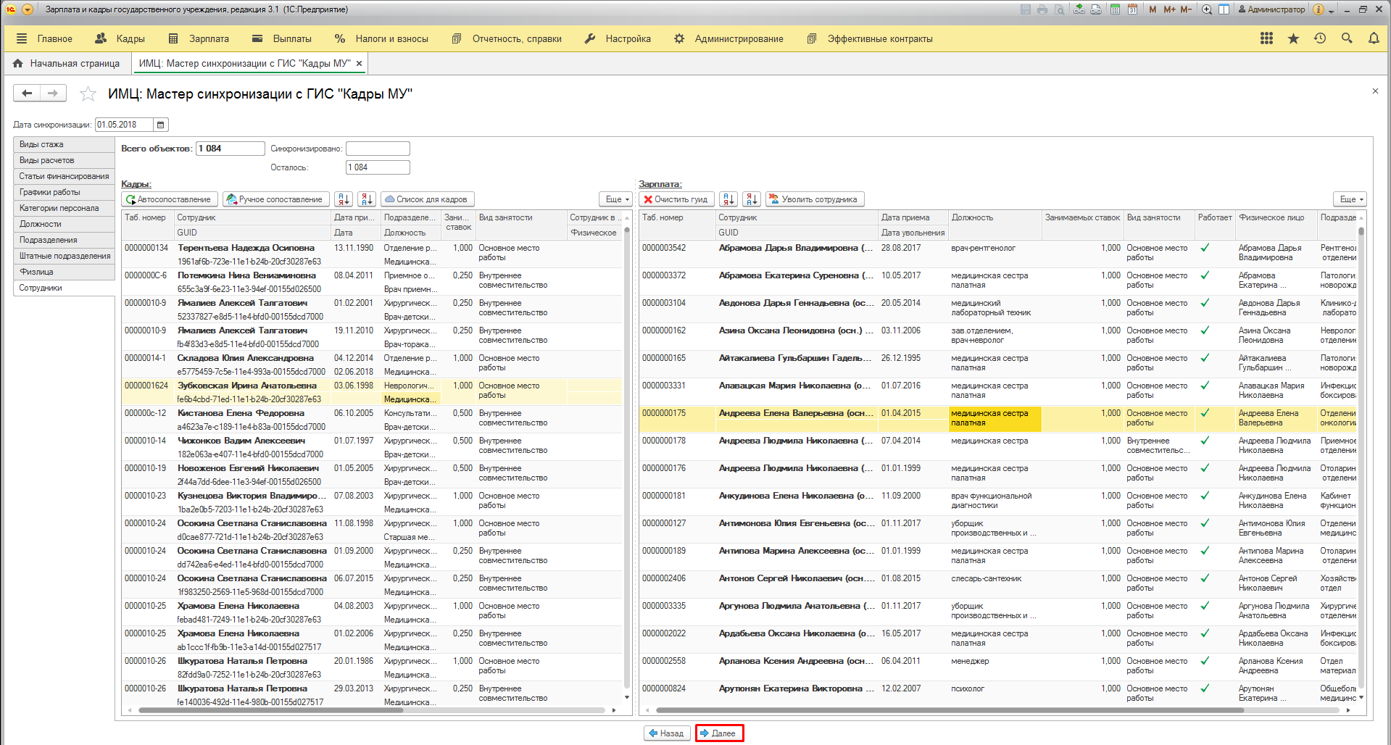
Task: Switch to the Должности side tab
Action: coord(41,224)
